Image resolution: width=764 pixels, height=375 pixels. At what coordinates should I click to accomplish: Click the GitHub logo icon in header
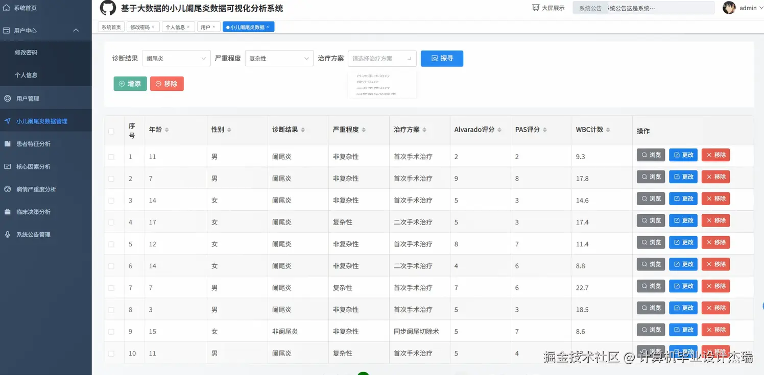[x=108, y=8]
